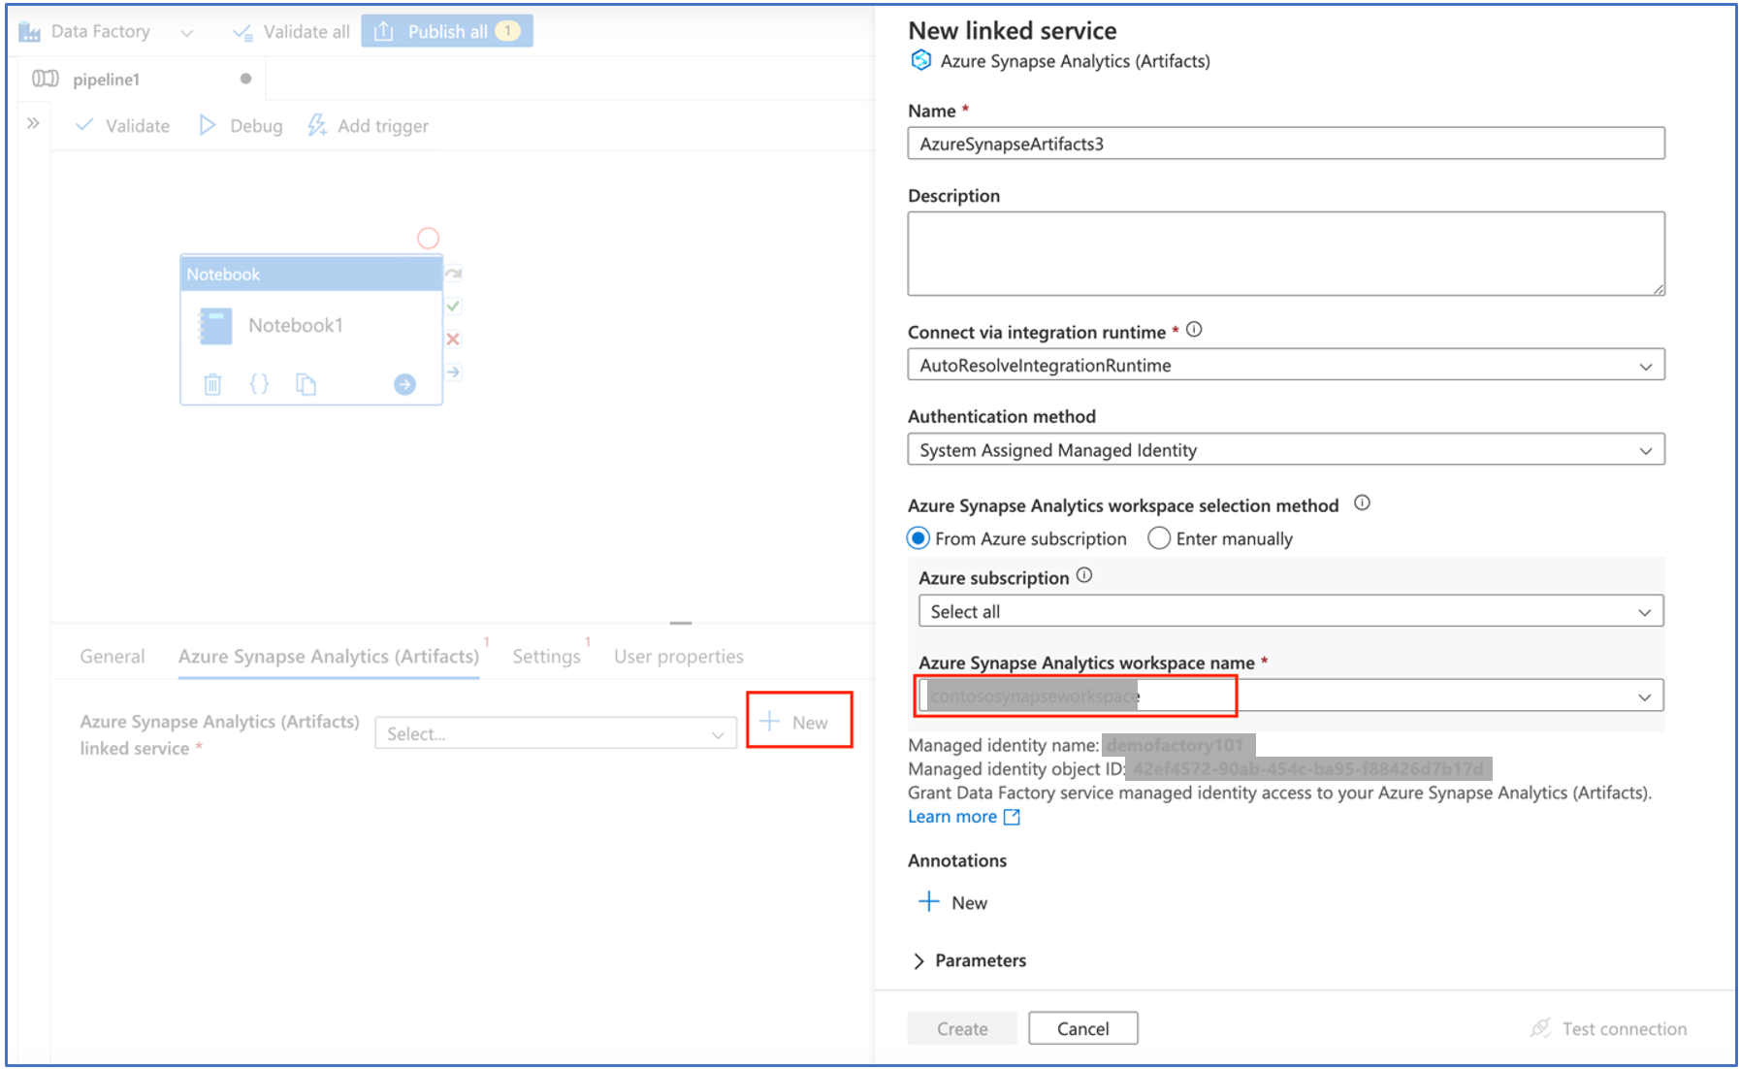Click the Cancel button
The width and height of the screenshot is (1740, 1069).
[x=1082, y=1029]
